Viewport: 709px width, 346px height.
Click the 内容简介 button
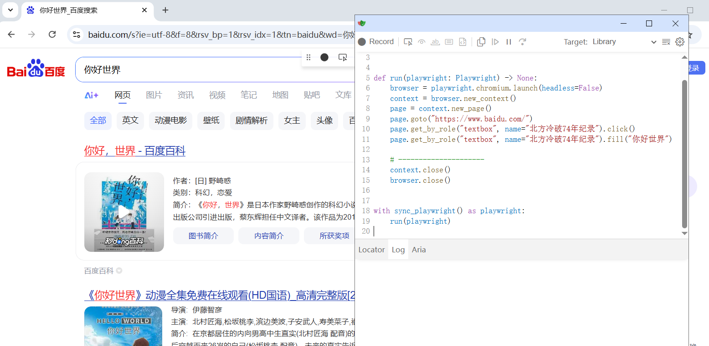269,236
